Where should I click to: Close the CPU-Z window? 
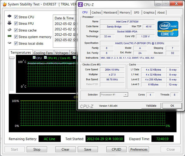176,3
